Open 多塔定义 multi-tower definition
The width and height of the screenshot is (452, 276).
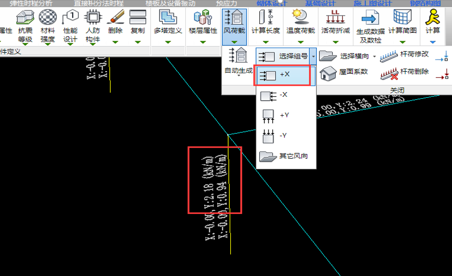tap(168, 26)
